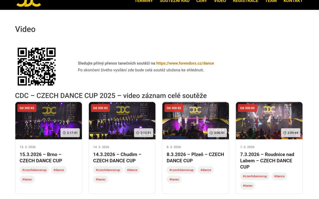Select the VIDEO navigation item
The width and height of the screenshot is (319, 199).
(x=220, y=1)
